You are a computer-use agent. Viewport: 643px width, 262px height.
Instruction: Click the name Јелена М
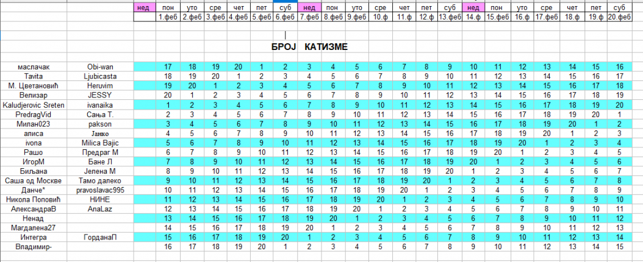pyautogui.click(x=100, y=171)
